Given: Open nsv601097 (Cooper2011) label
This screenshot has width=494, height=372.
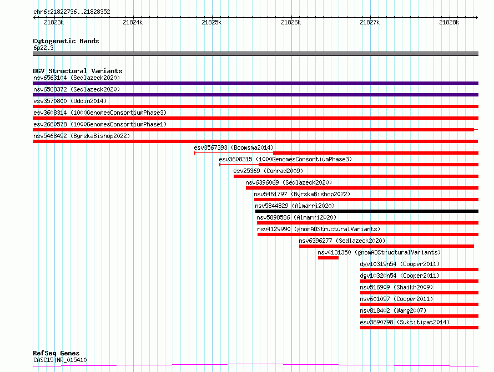Looking at the screenshot, I should (396, 299).
